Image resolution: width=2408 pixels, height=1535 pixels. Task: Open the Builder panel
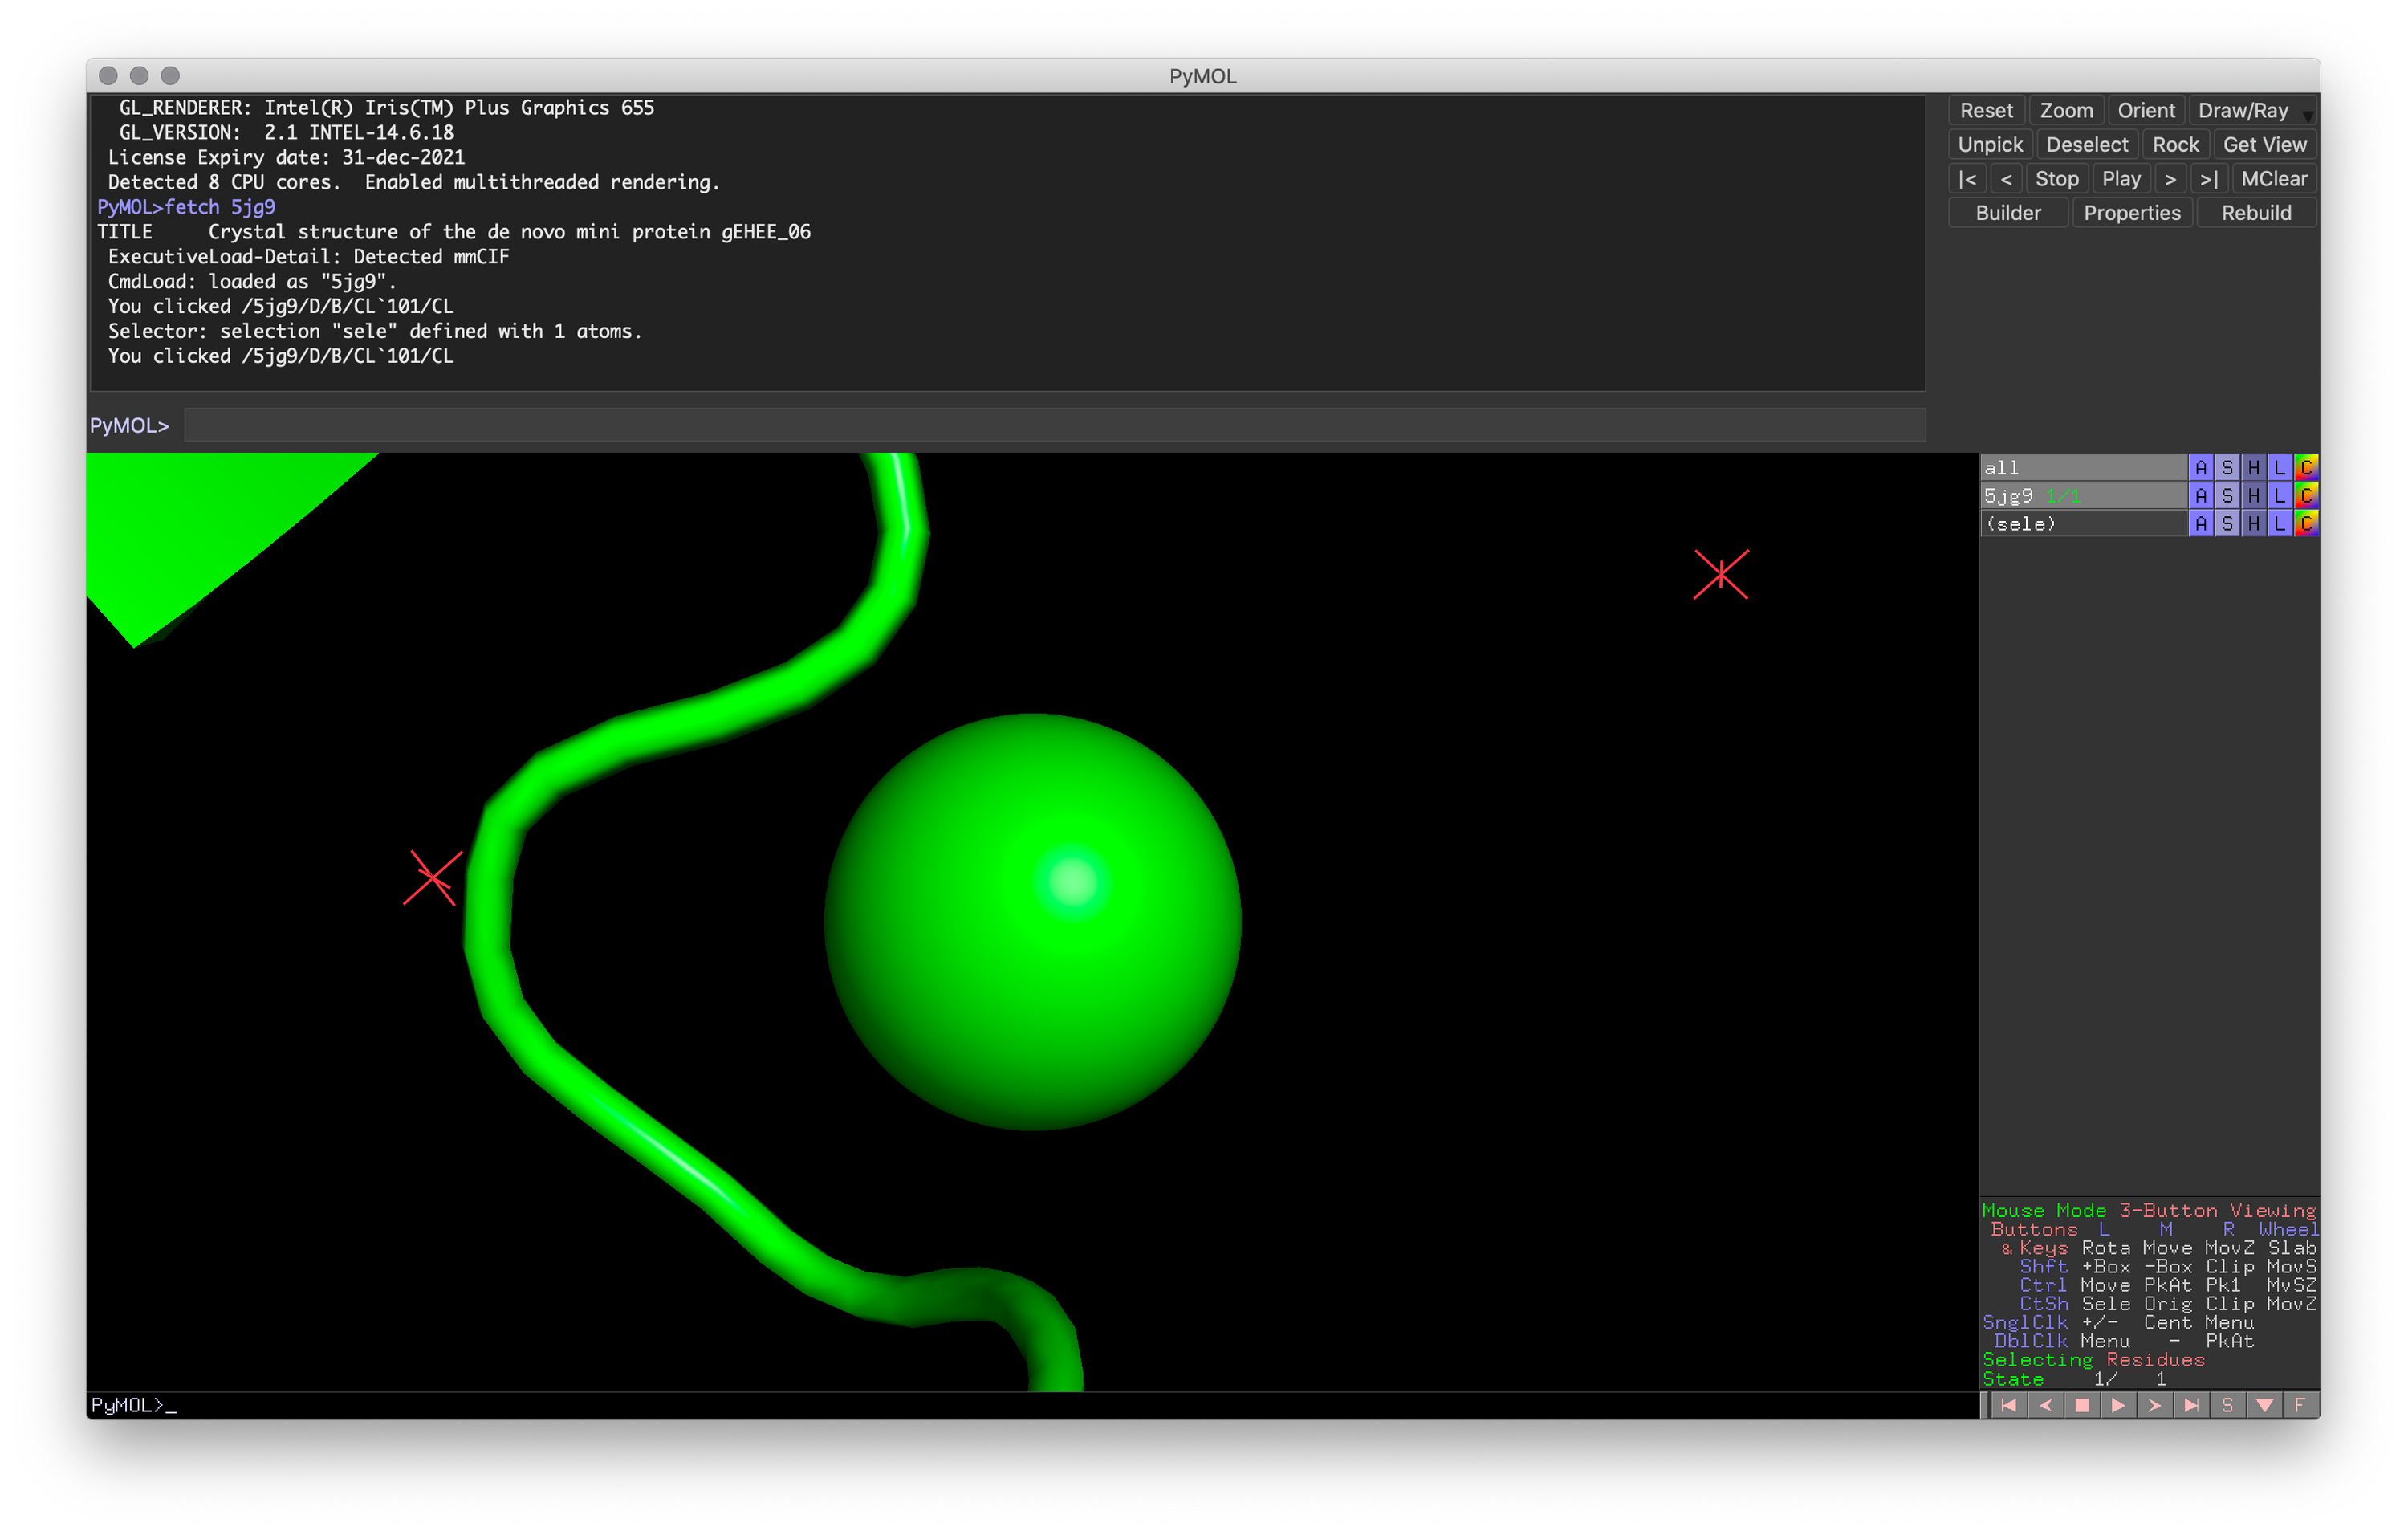tap(2008, 212)
